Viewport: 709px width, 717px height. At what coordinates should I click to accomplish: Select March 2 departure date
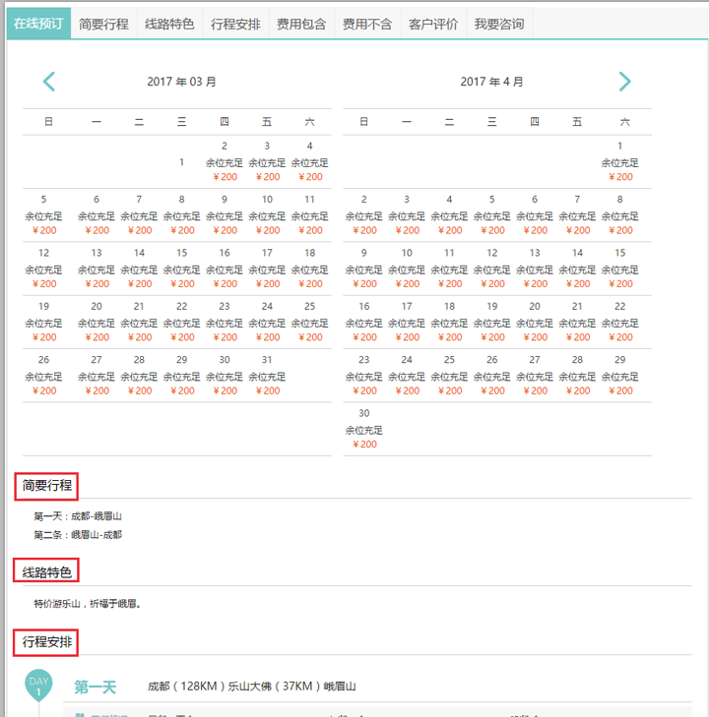point(225,161)
